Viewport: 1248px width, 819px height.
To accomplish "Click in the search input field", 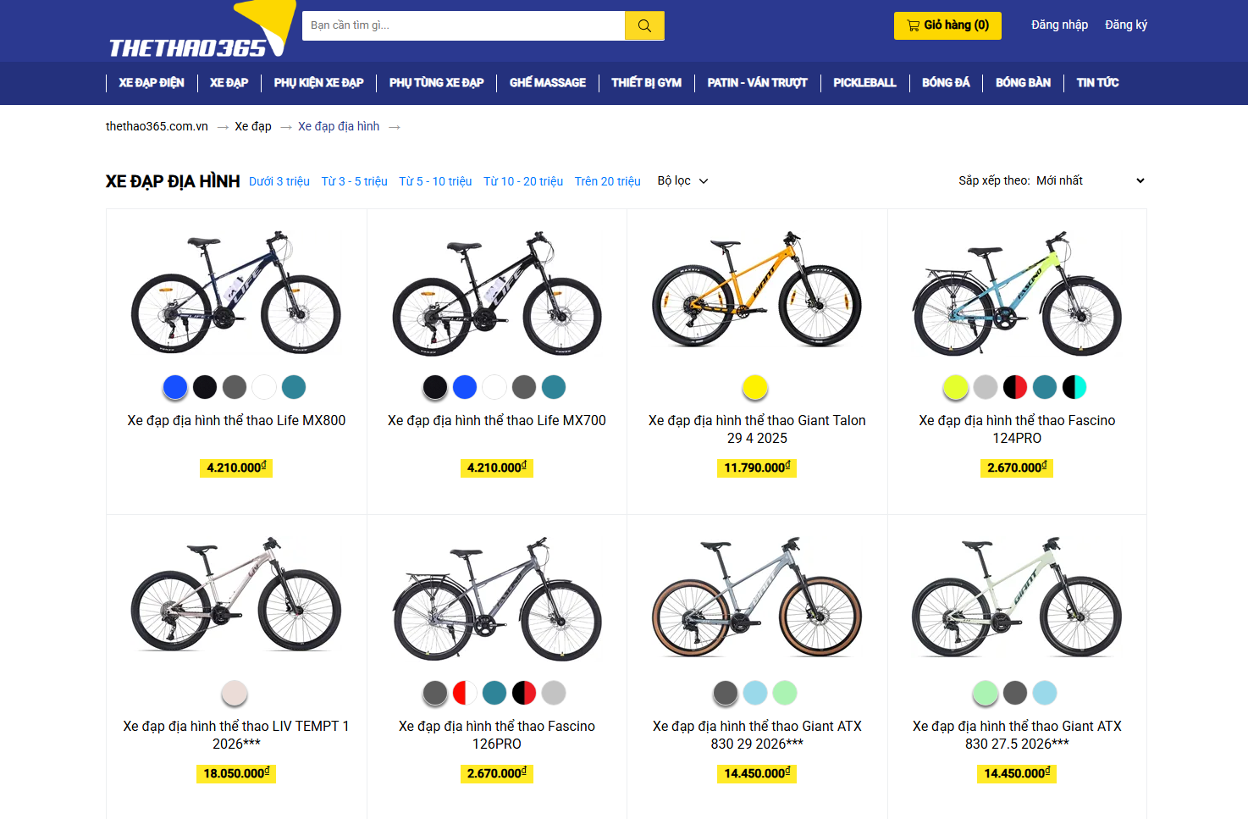I will click(464, 25).
